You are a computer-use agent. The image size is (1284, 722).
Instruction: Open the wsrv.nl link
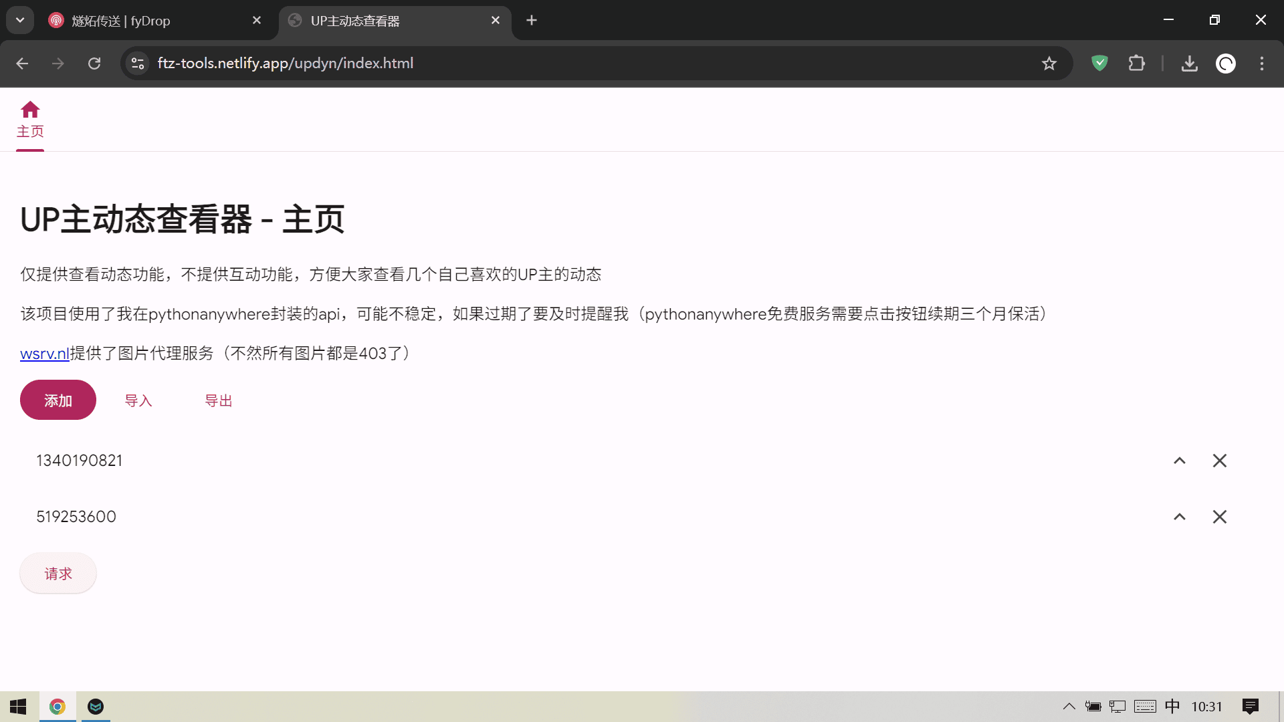44,354
